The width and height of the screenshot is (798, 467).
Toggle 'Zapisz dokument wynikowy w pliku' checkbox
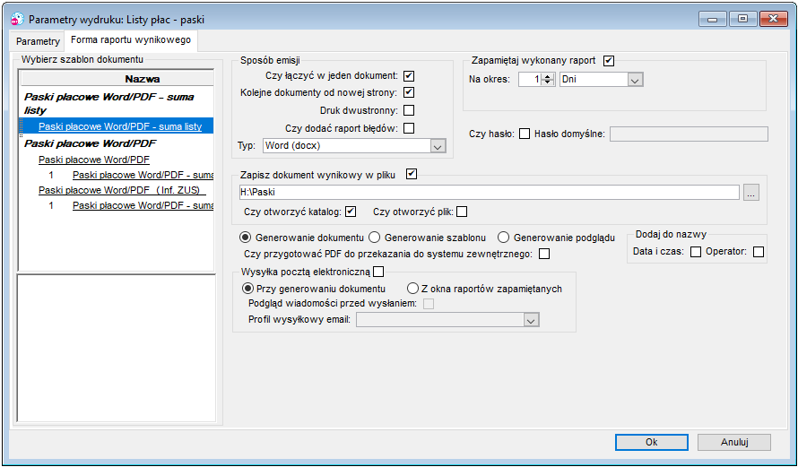pos(412,175)
